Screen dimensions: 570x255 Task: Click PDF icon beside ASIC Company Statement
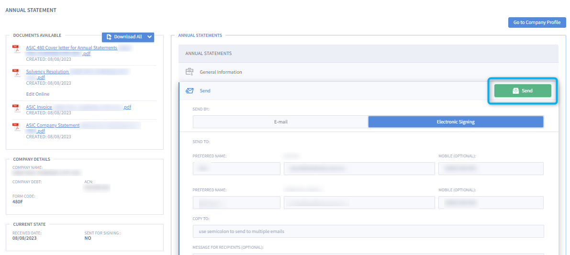(16, 127)
